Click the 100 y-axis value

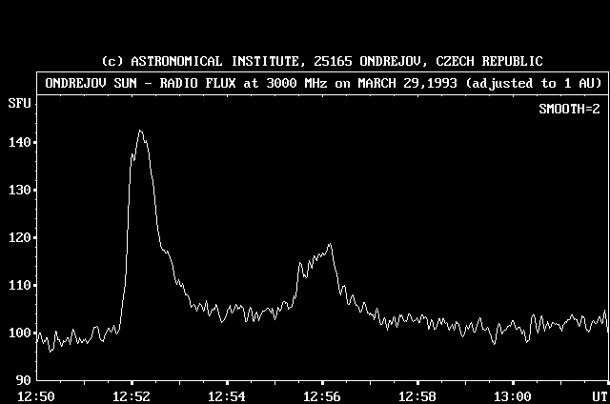point(18,333)
